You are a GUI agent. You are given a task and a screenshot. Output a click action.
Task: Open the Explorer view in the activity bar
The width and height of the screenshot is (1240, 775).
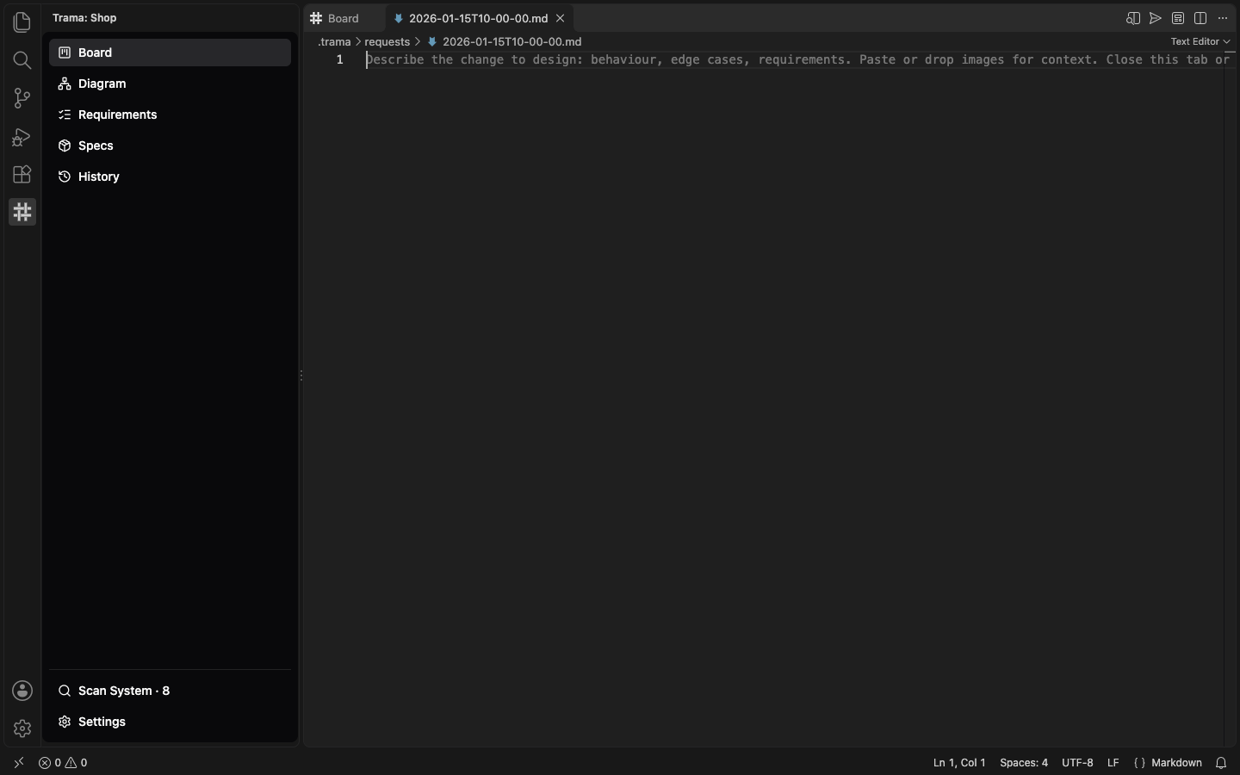click(x=22, y=22)
